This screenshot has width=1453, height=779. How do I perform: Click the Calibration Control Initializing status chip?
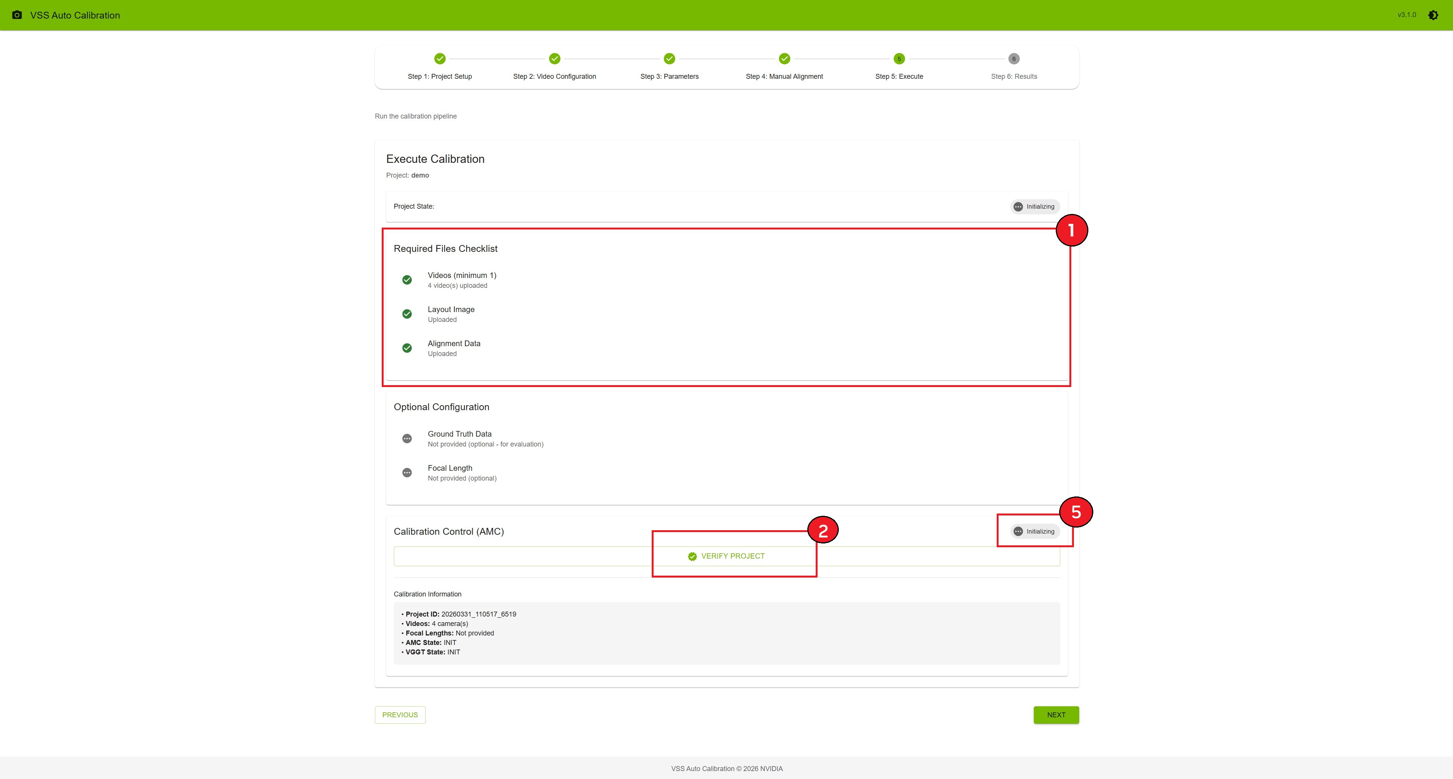pyautogui.click(x=1035, y=531)
